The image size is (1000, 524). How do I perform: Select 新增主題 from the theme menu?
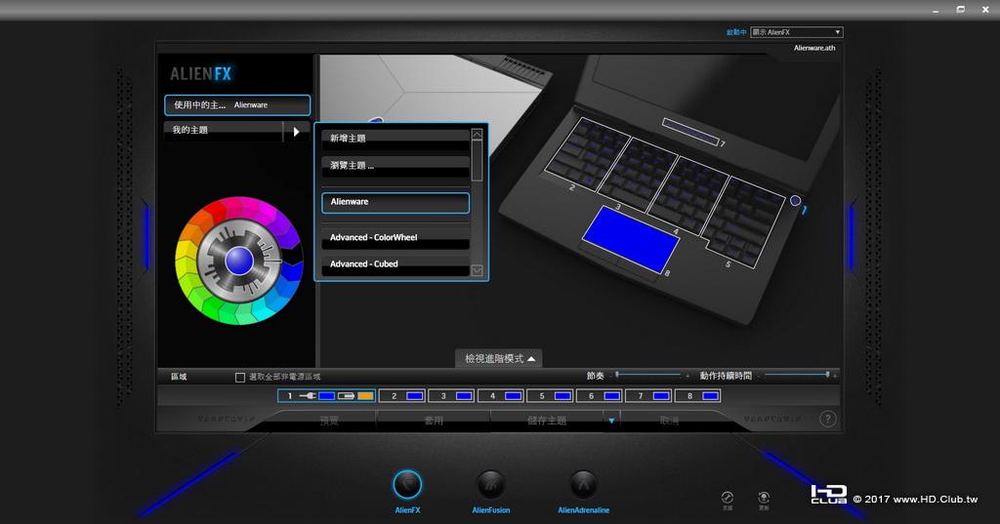pos(396,139)
